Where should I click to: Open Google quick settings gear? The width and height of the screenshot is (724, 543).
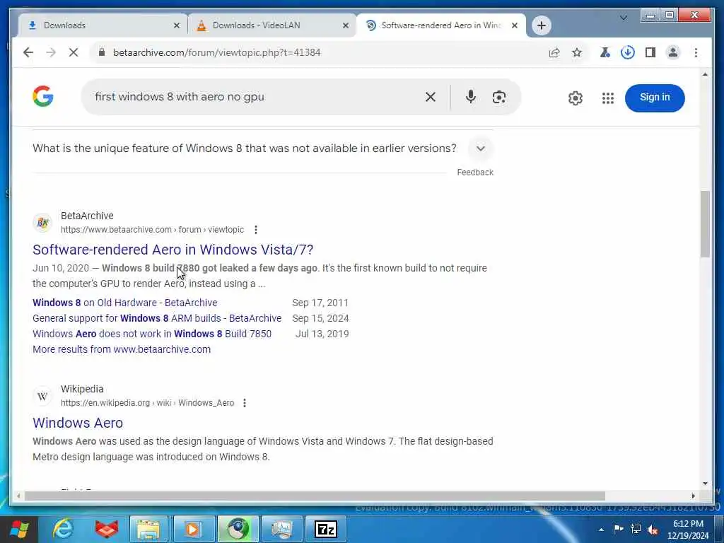pyautogui.click(x=575, y=98)
